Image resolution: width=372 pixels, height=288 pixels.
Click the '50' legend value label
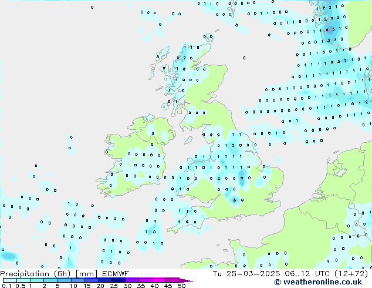[x=181, y=286]
